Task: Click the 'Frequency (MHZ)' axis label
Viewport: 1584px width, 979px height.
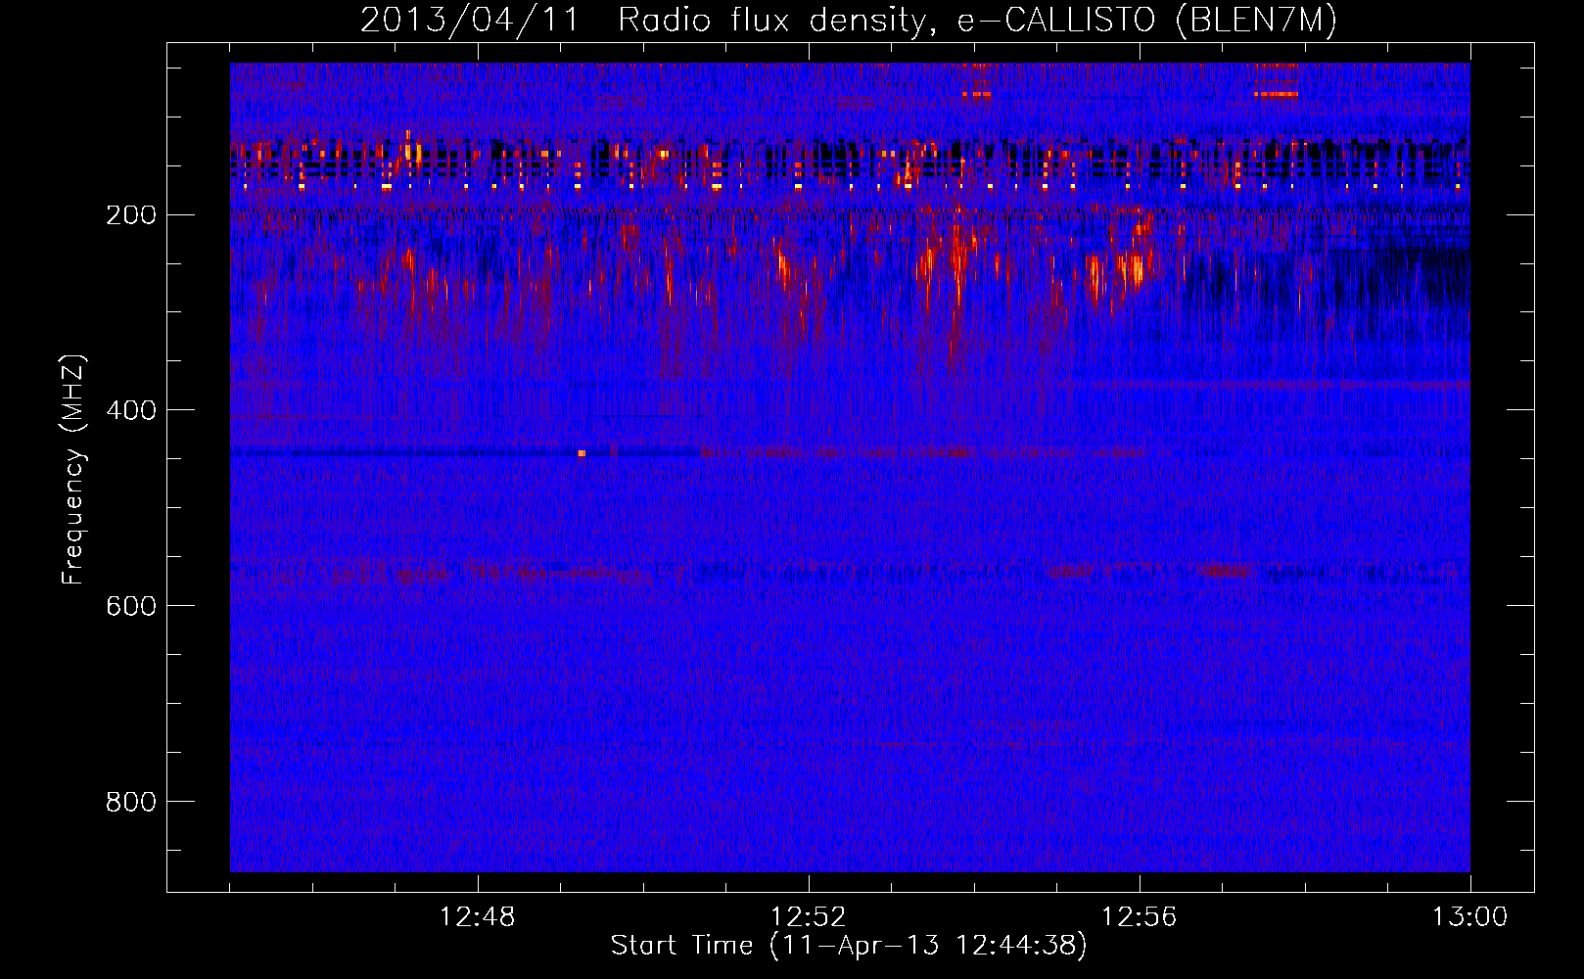Action: coord(73,470)
